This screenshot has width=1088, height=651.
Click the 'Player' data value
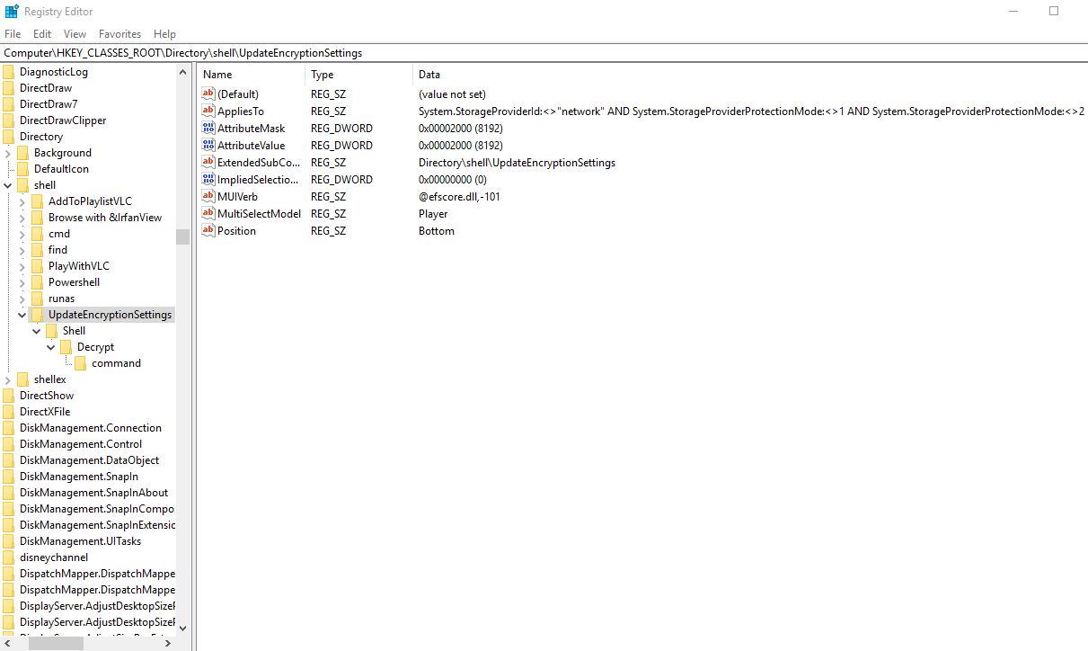(x=433, y=213)
